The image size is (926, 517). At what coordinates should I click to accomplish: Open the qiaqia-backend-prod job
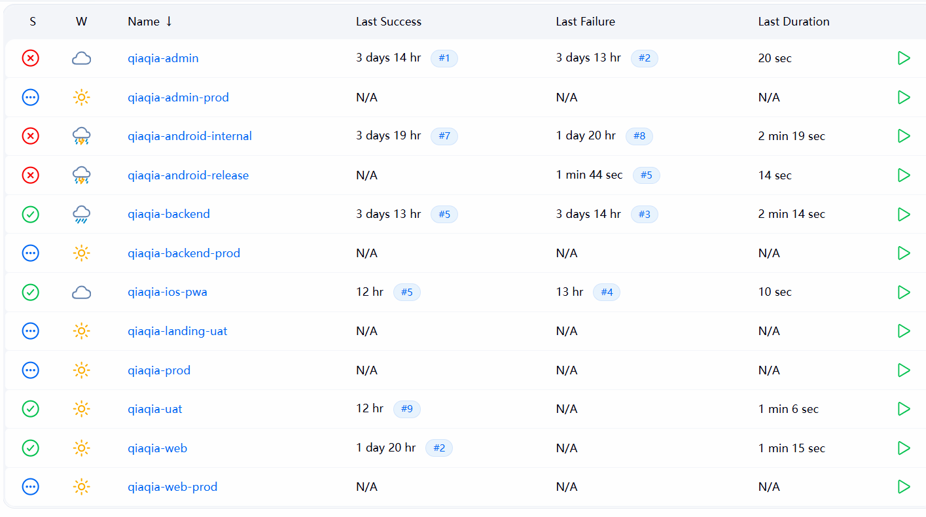184,253
